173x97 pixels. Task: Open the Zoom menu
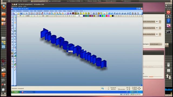coord(32,11)
